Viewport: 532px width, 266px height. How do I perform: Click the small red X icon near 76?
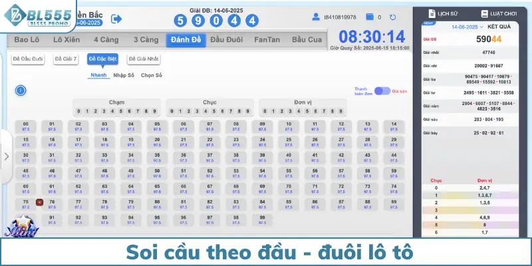coord(39,201)
